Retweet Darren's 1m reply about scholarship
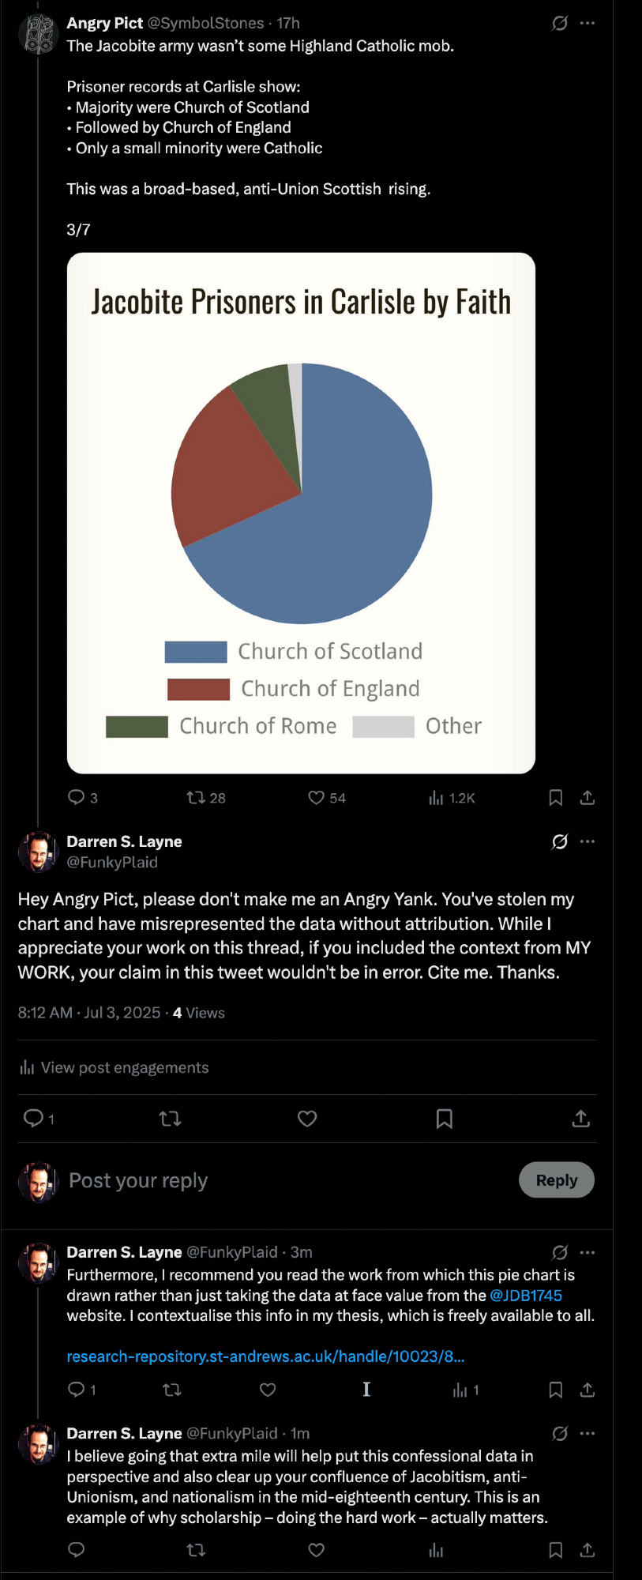Viewport: 642px width, 1580px height. (x=196, y=1550)
